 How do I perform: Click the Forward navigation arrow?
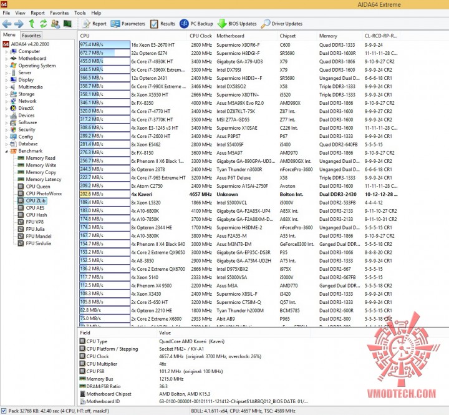coord(19,24)
